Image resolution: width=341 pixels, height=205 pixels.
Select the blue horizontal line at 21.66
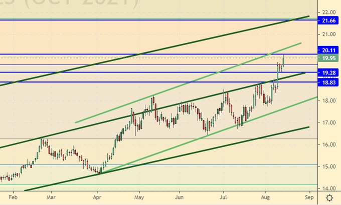click(x=150, y=19)
